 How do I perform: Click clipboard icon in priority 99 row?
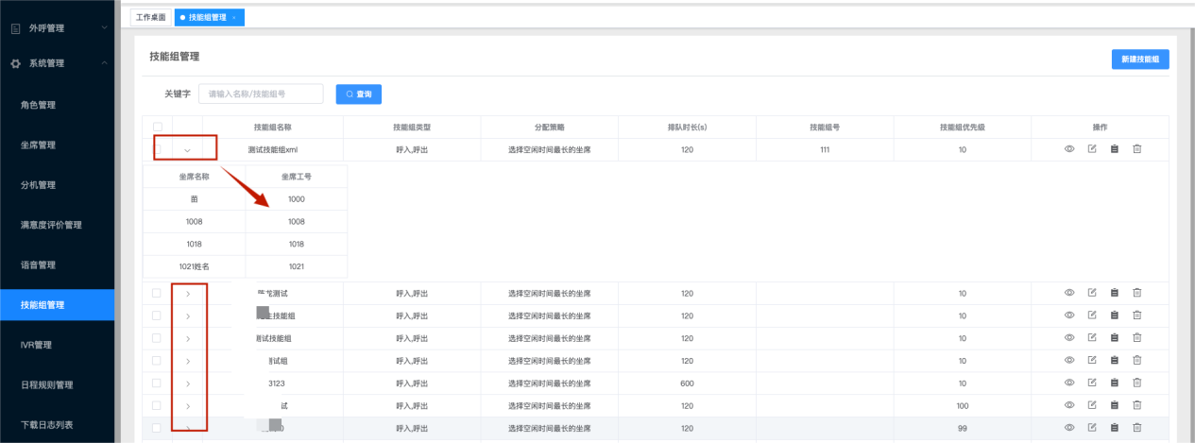point(1115,428)
